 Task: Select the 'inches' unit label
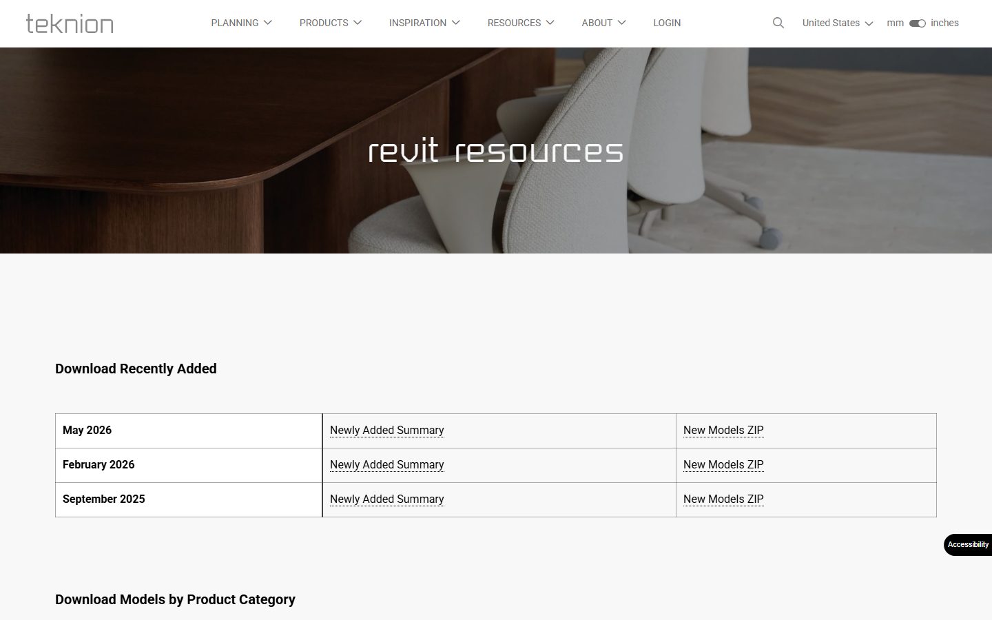[x=944, y=23]
